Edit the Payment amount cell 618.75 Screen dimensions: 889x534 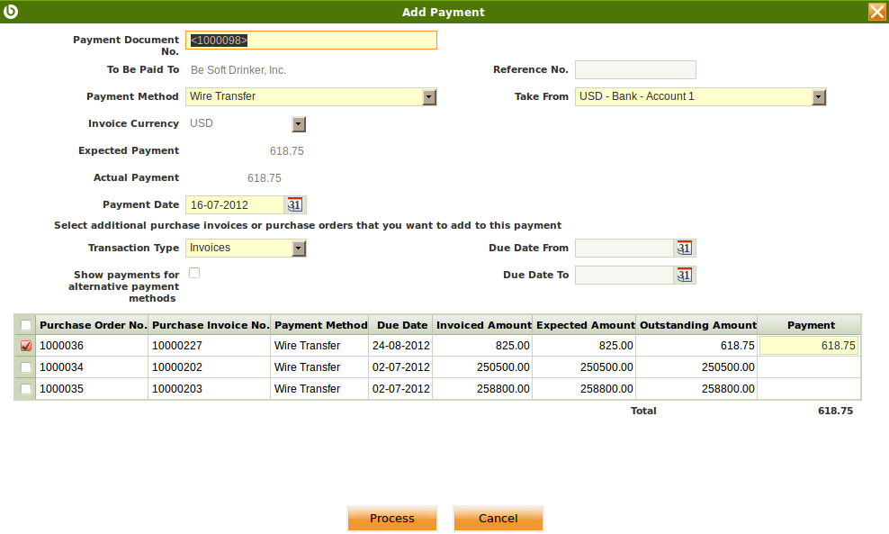coord(809,346)
